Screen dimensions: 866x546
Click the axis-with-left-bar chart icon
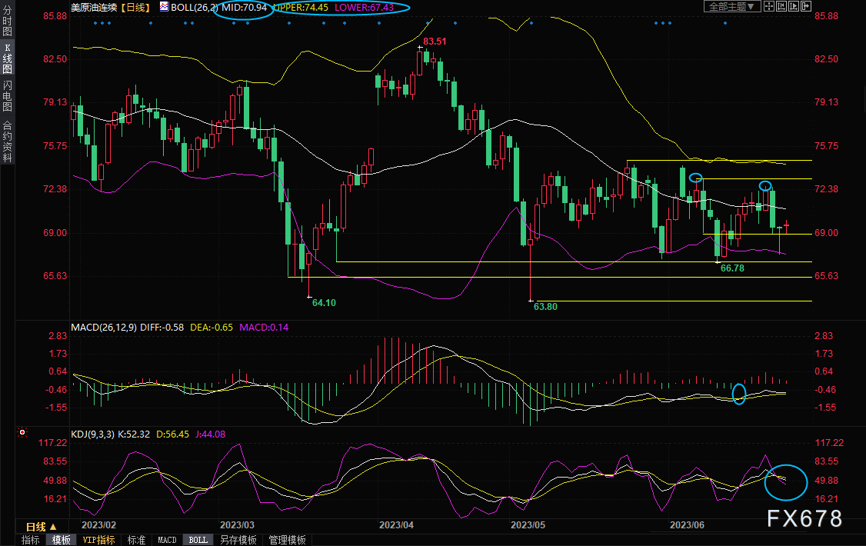point(781,7)
